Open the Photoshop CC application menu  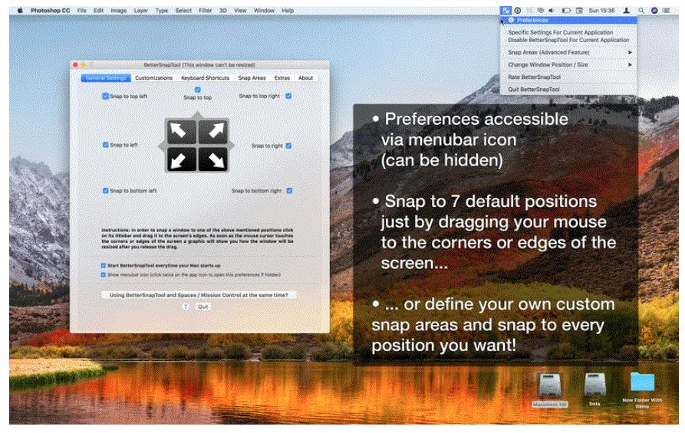[x=50, y=11]
